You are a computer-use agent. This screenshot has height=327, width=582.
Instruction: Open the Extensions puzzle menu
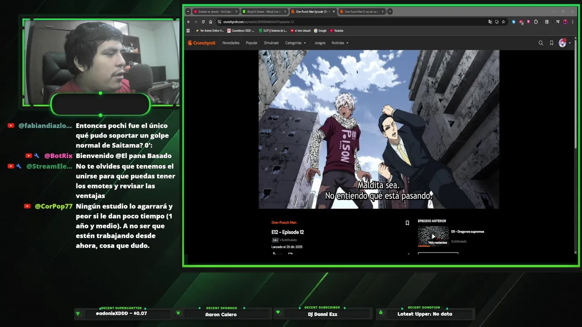536,22
